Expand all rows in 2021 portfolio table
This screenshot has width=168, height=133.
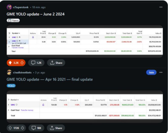(x=9, y=100)
